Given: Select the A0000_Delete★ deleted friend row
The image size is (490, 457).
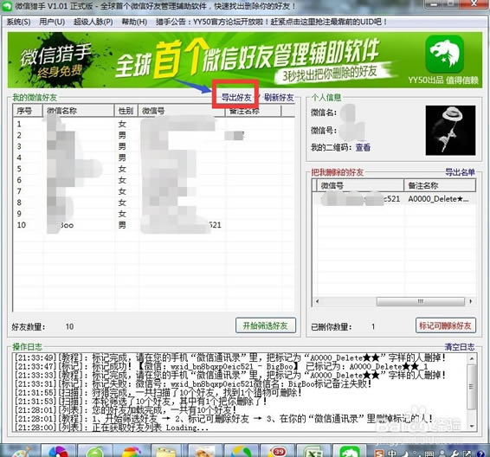Looking at the screenshot, I should click(x=394, y=199).
